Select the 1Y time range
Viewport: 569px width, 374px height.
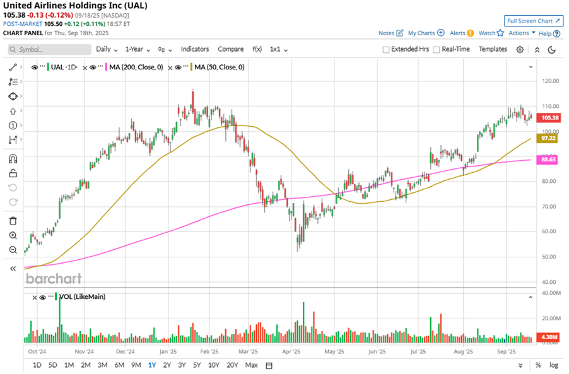point(152,365)
